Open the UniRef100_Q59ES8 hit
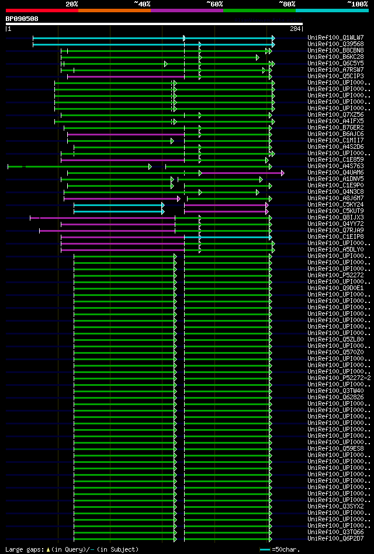 [335, 449]
